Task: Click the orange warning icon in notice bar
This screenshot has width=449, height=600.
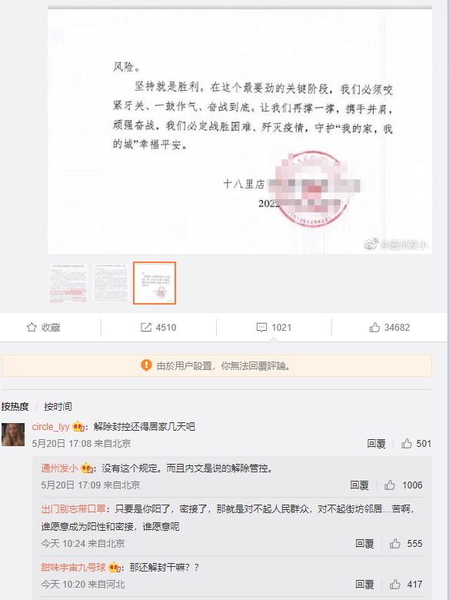Action: pos(146,365)
